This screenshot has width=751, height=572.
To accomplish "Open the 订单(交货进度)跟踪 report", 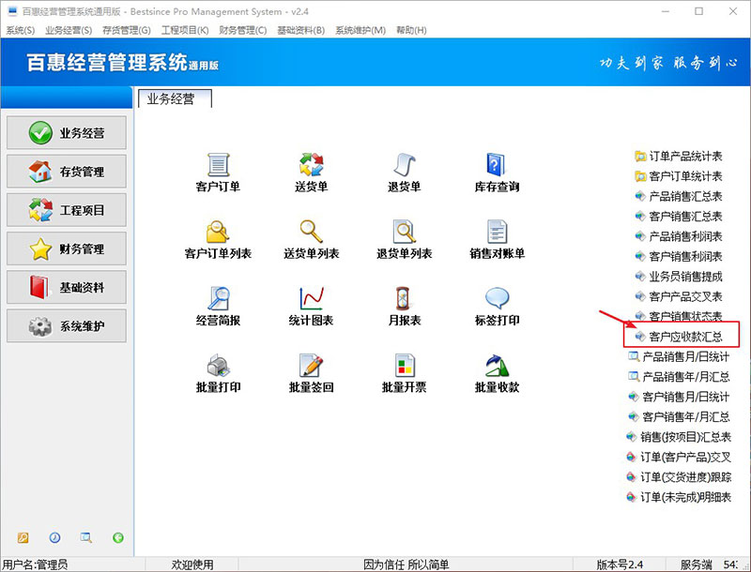I will point(679,477).
